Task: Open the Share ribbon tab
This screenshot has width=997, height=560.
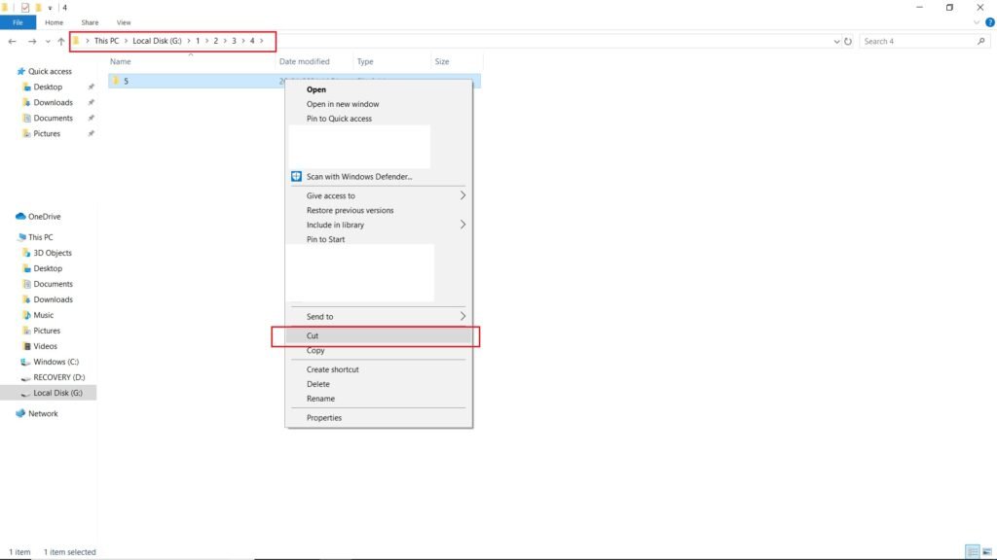Action: pyautogui.click(x=90, y=22)
